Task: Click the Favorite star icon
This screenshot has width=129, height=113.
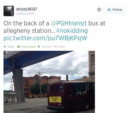Action: 39,47
